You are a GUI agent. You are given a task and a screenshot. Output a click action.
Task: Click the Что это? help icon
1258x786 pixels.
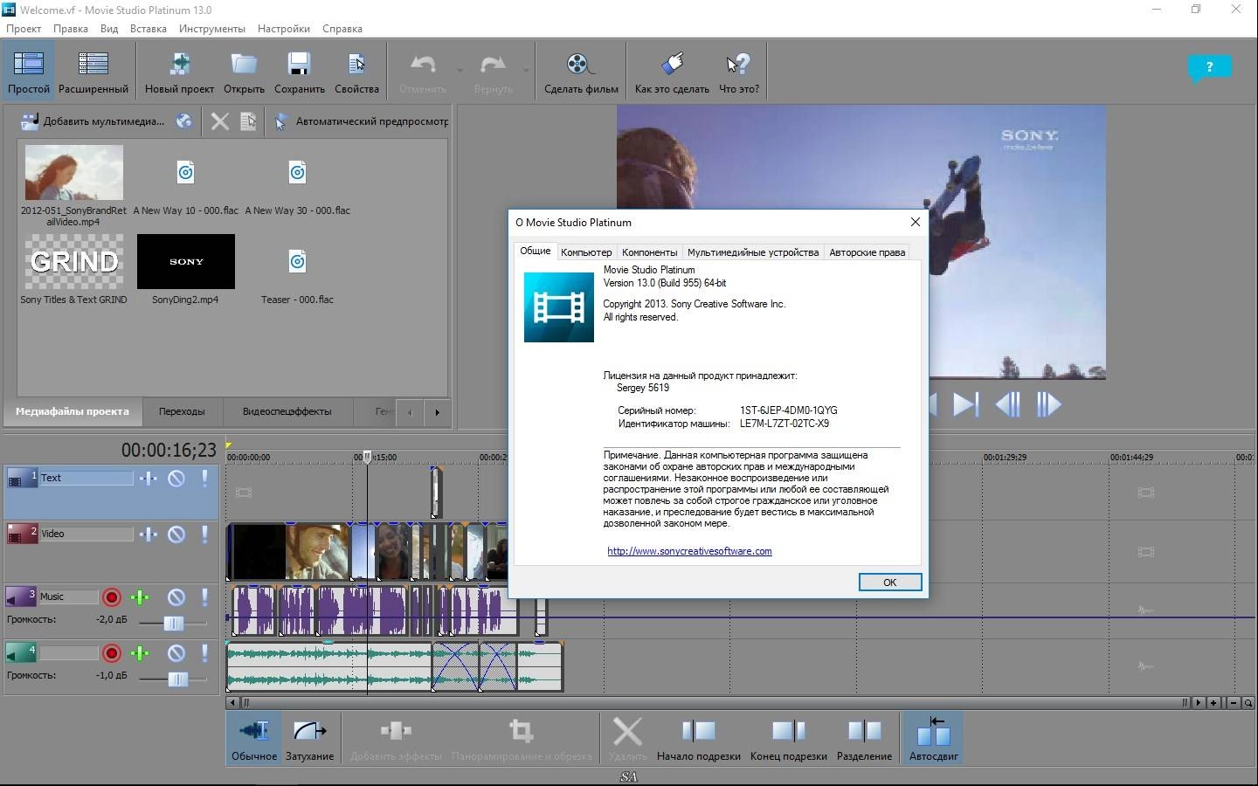click(x=738, y=64)
